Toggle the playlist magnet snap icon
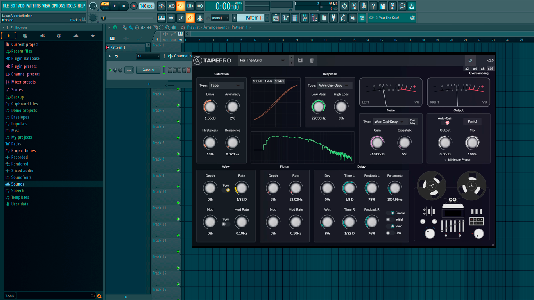 point(115,27)
